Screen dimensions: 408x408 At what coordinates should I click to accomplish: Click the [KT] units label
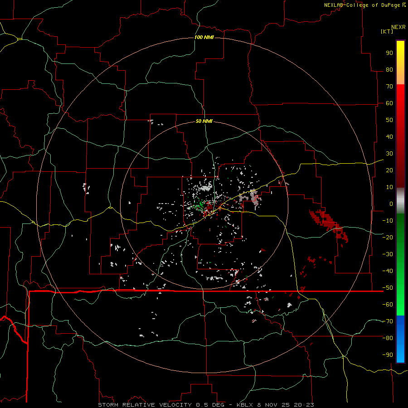pyautogui.click(x=387, y=31)
